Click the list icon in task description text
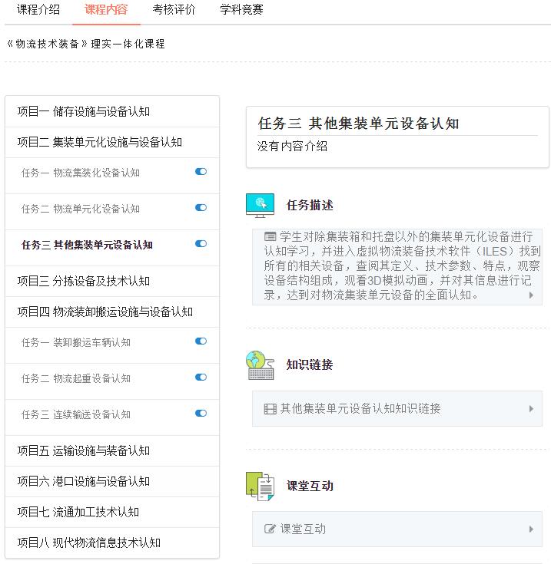 [x=270, y=236]
